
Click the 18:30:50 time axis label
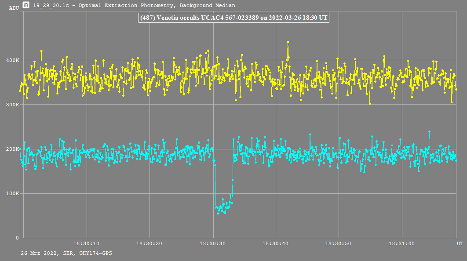(x=339, y=243)
